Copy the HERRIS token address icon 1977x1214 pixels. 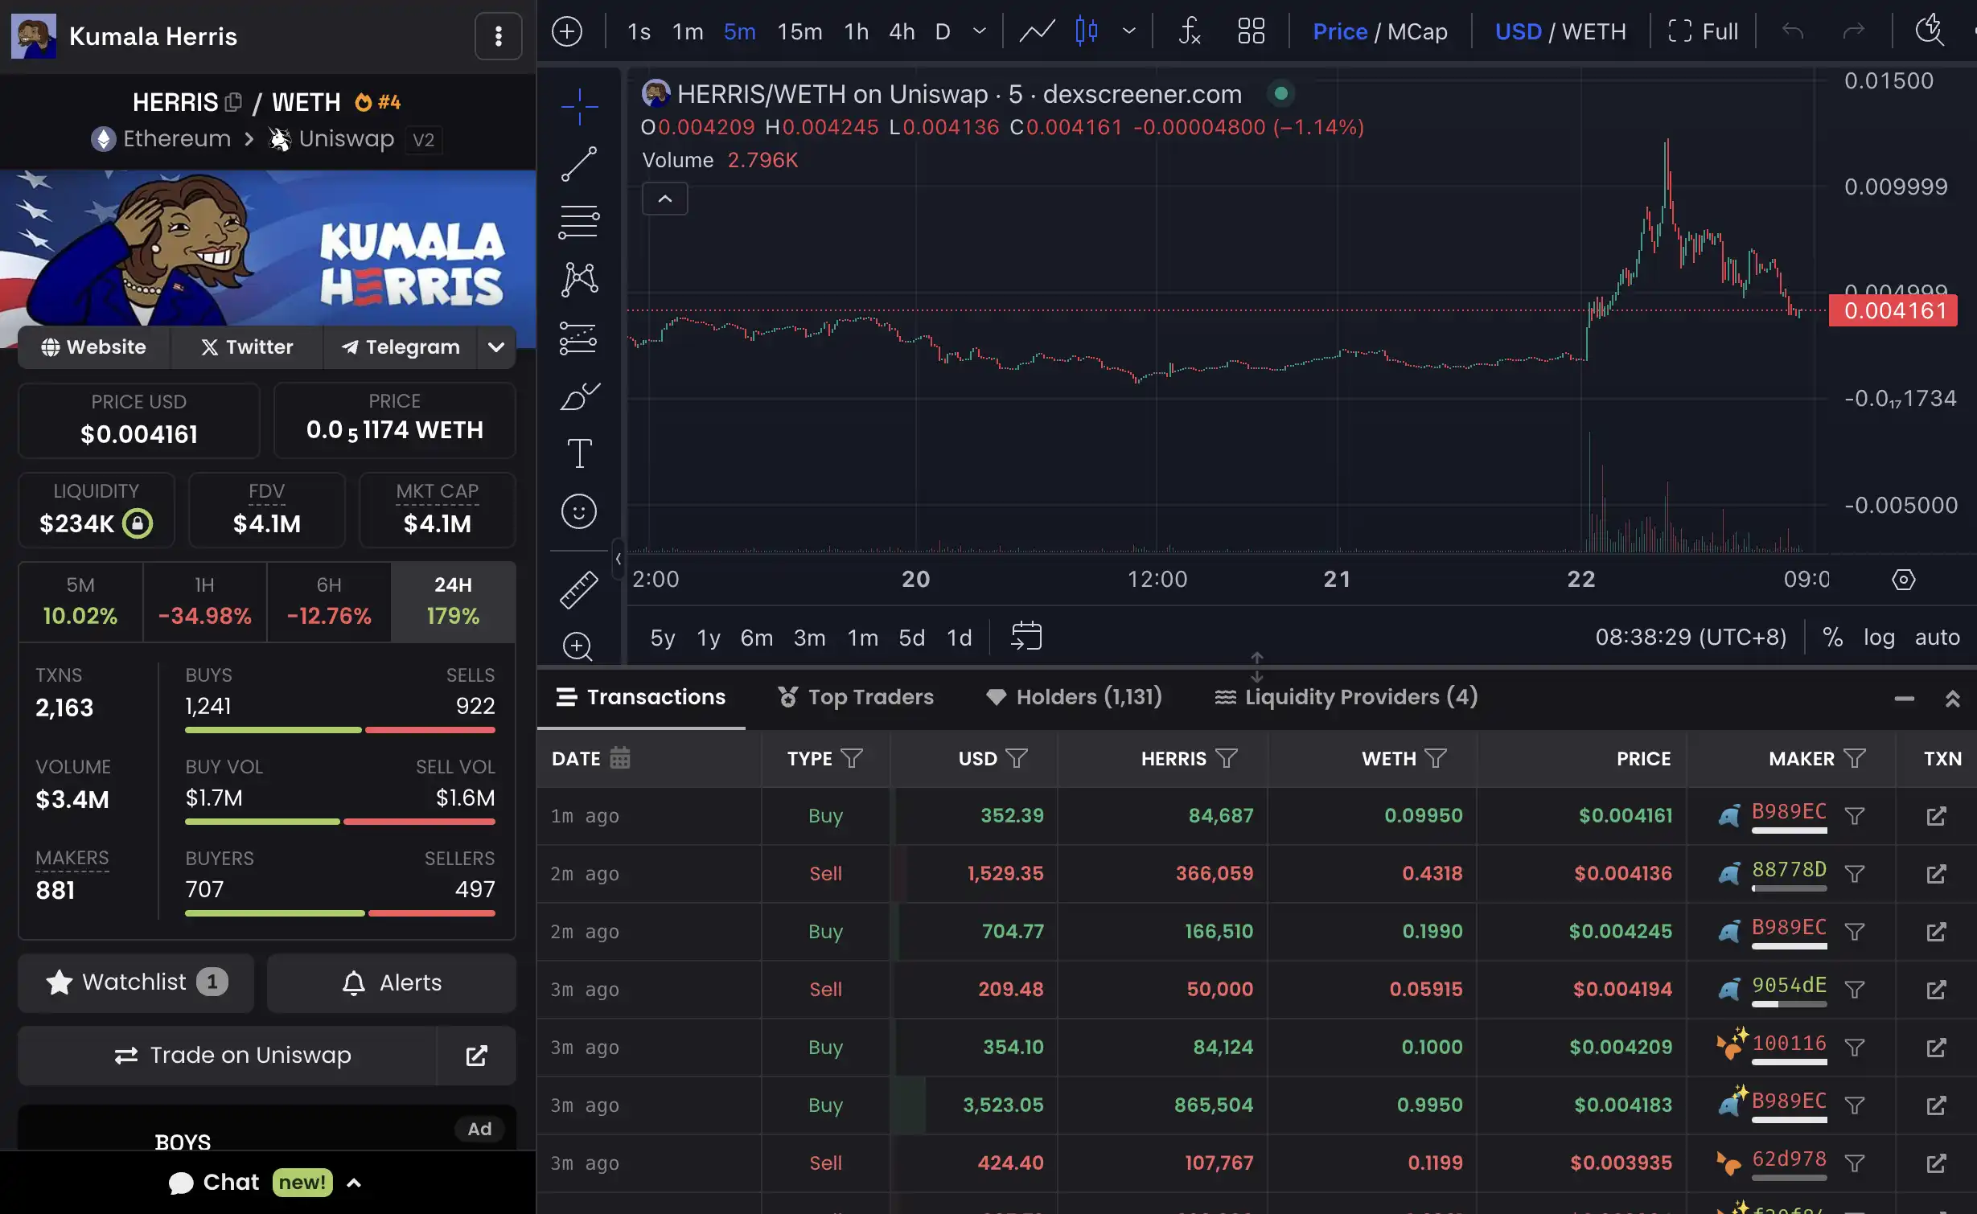click(x=234, y=102)
